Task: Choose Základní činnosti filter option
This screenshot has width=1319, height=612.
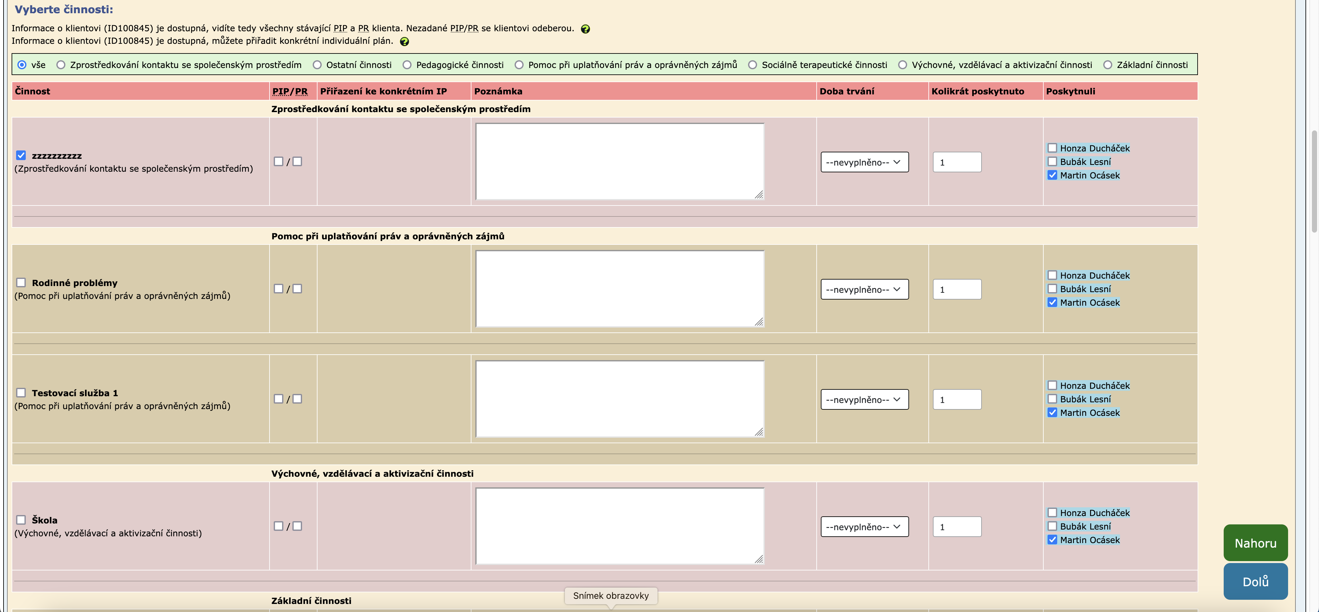Action: point(1107,65)
